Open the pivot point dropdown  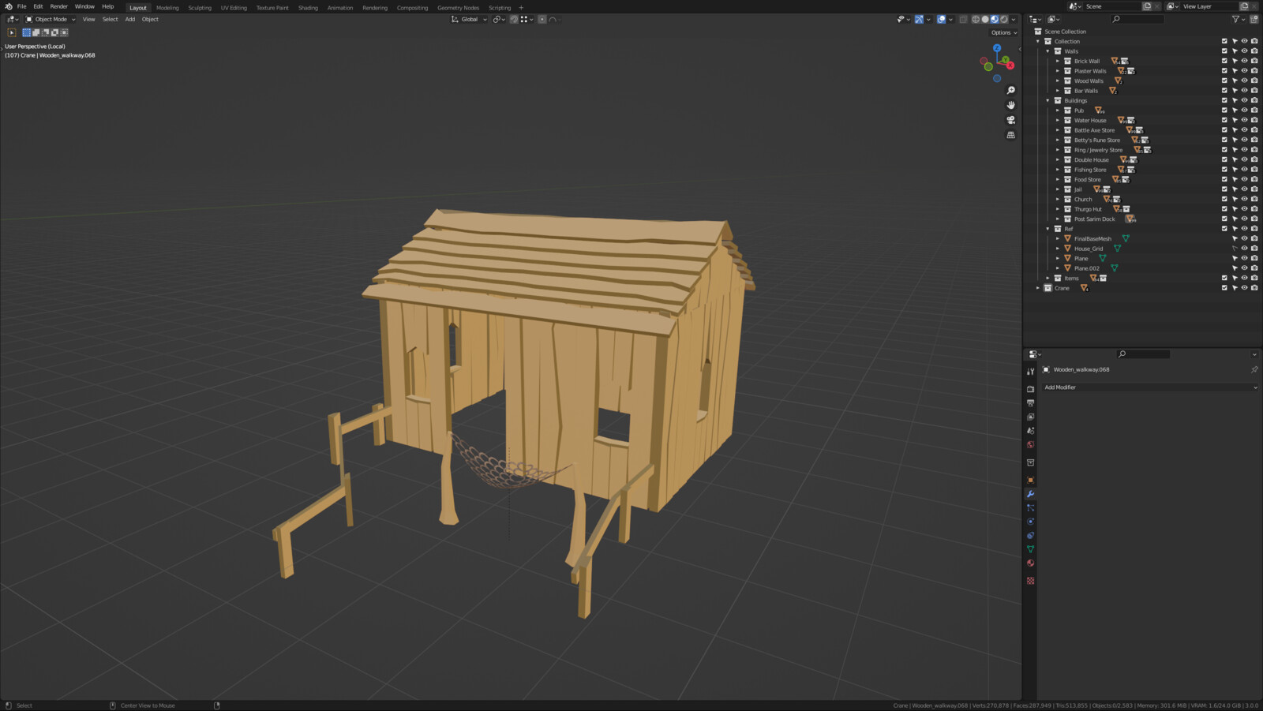point(499,19)
